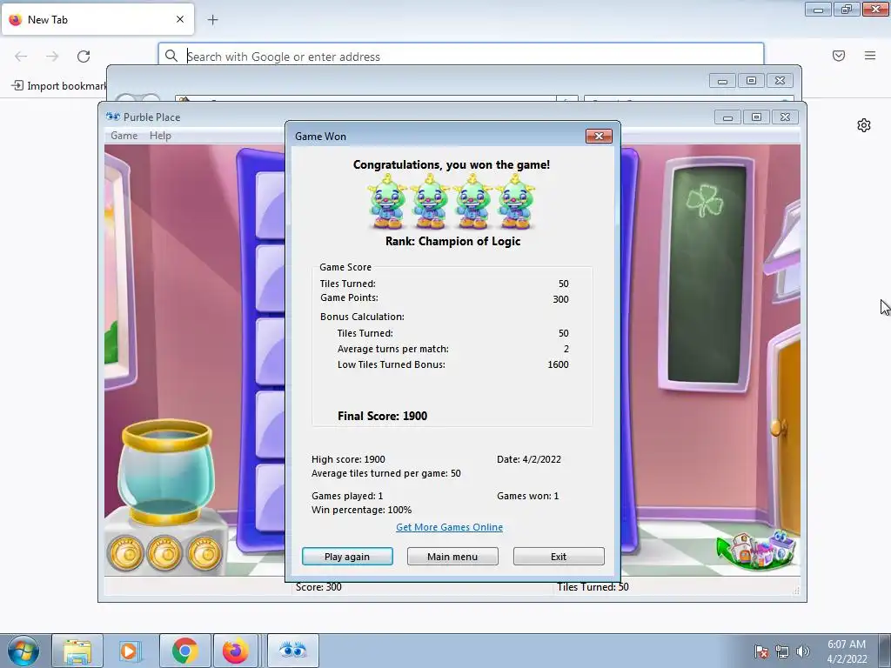Click the Win percentage: 100% text
Viewport: 891px width, 668px height.
361,510
